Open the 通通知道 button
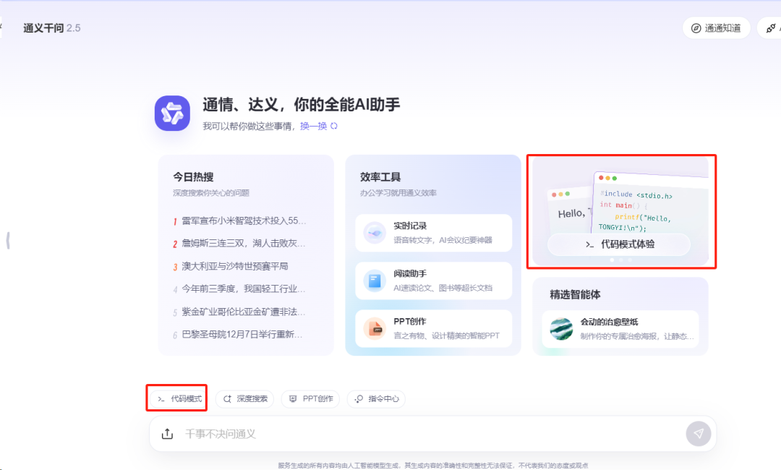The height and width of the screenshot is (470, 781). point(716,28)
